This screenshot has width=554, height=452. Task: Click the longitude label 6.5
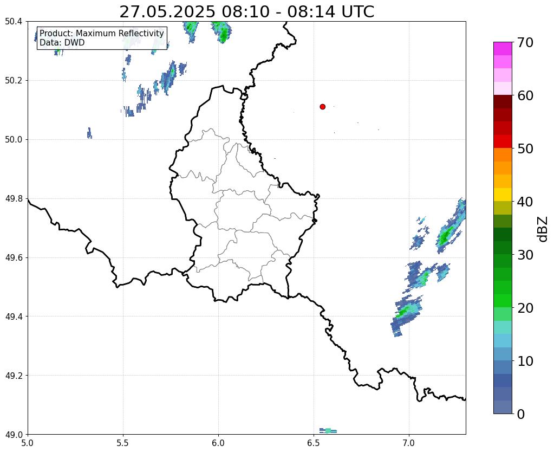314,443
